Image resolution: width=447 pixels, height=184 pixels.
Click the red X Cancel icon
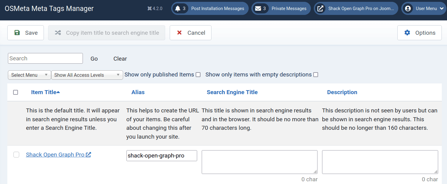(179, 33)
